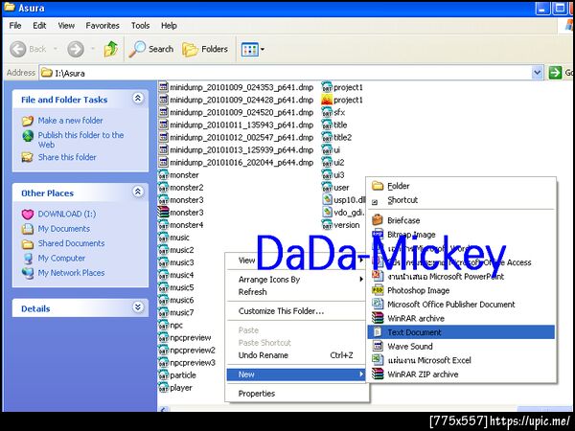Click the Back navigation arrow icon
The width and height of the screenshot is (575, 431).
17,49
